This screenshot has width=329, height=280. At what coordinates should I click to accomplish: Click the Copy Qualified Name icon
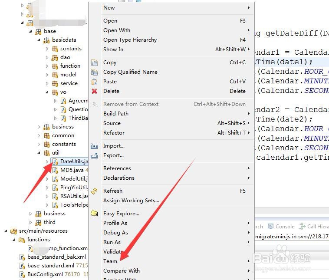coord(94,72)
